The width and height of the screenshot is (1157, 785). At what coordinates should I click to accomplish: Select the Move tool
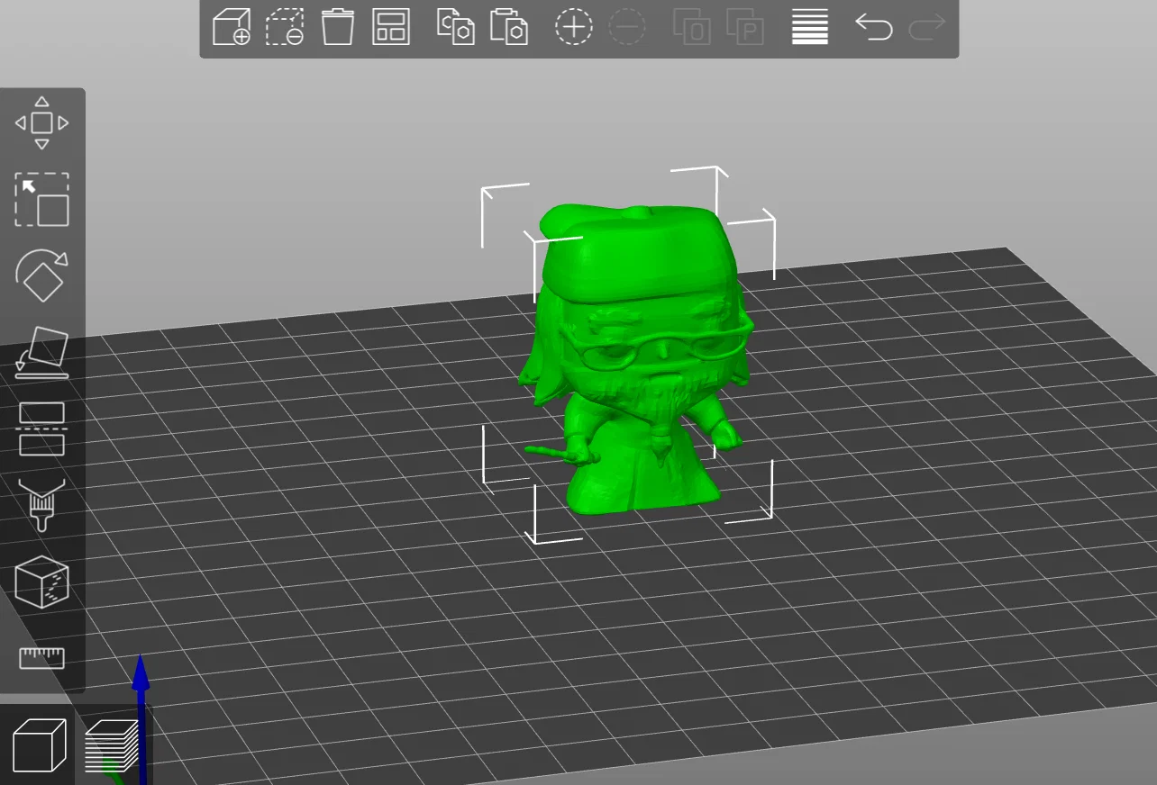42,123
